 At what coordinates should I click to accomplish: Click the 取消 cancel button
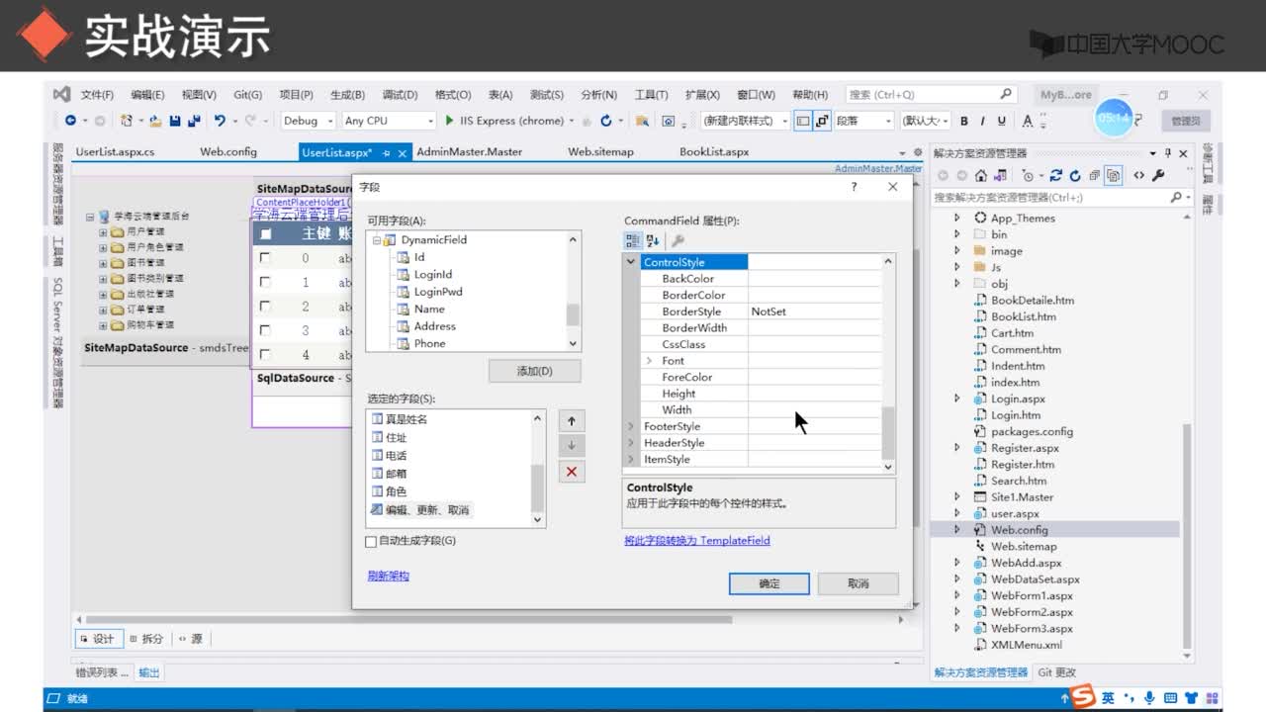pos(859,583)
